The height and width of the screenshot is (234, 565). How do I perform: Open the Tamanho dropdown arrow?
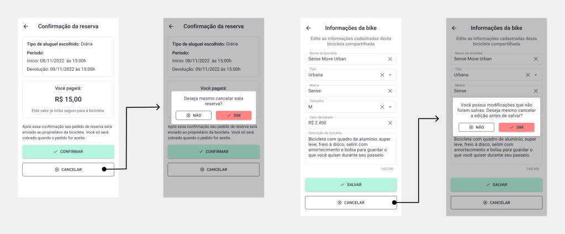pyautogui.click(x=390, y=107)
